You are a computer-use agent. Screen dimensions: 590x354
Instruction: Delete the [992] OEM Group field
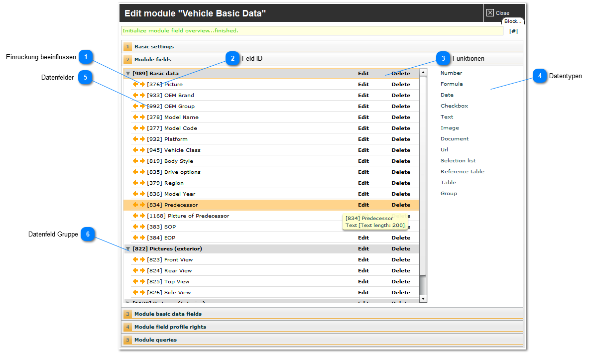click(x=401, y=106)
